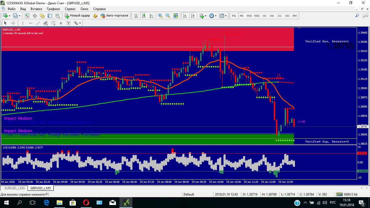This screenshot has width=370, height=208.
Task: Set the timeframe to H1
Action: pos(264,16)
